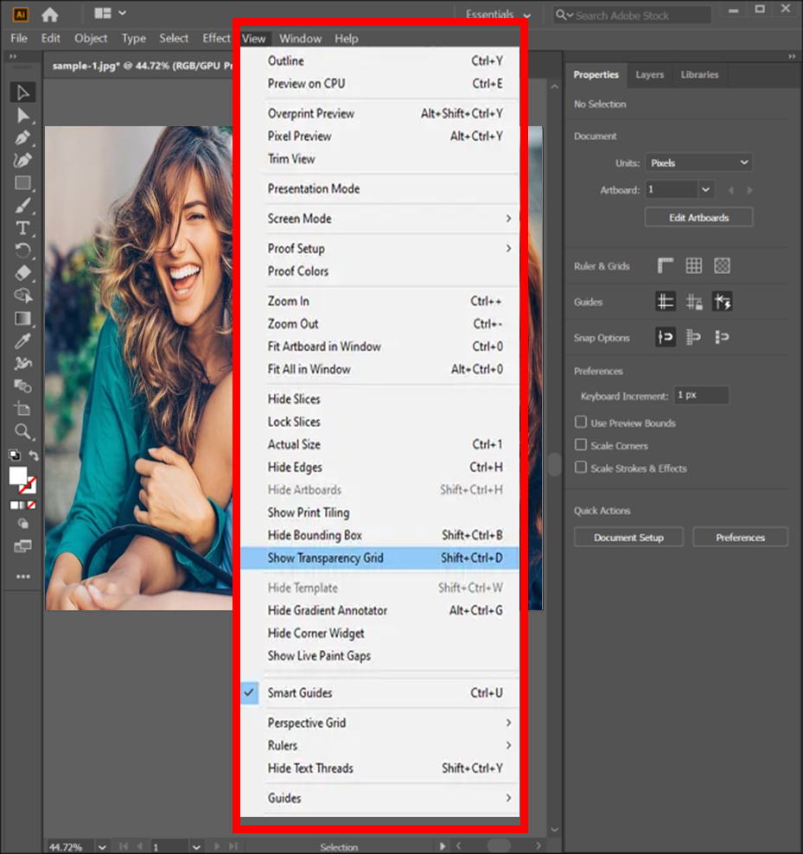The width and height of the screenshot is (803, 854).
Task: Click the Edit Artboards button
Action: pyautogui.click(x=699, y=217)
